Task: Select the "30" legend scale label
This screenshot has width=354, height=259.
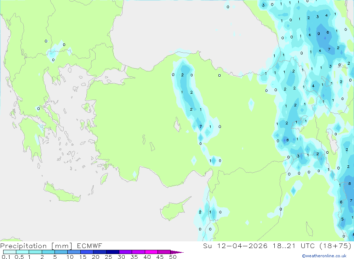Action: 121,257
